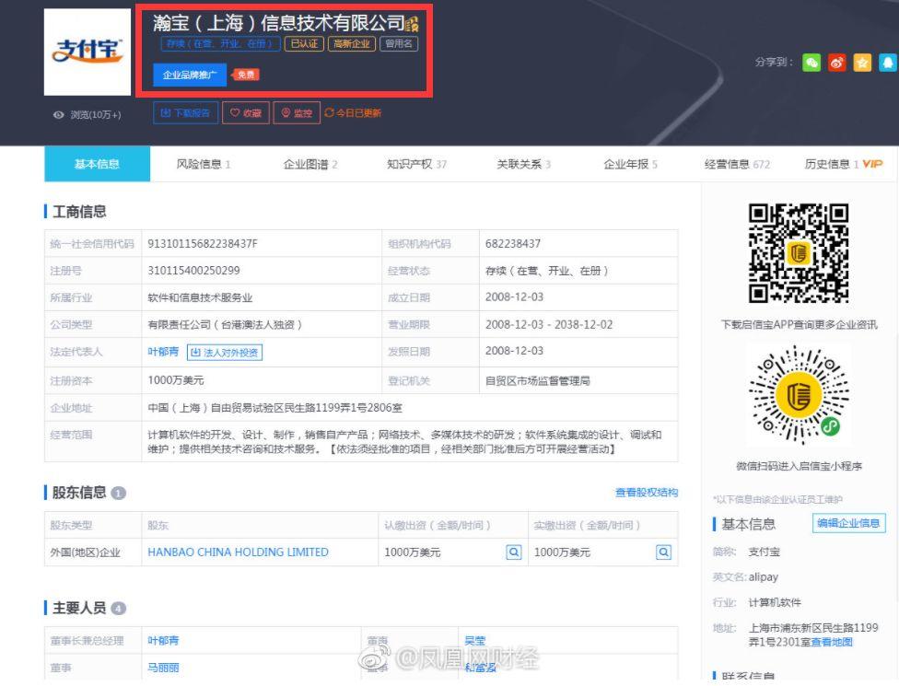This screenshot has height=686, width=899.
Task: Click 今日已更新 refresh indicator
Action: pos(353,113)
